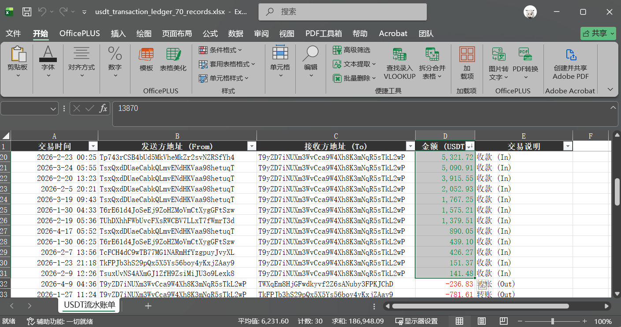Switch to the 插入 Insert tab
621x327 pixels.
pos(118,33)
